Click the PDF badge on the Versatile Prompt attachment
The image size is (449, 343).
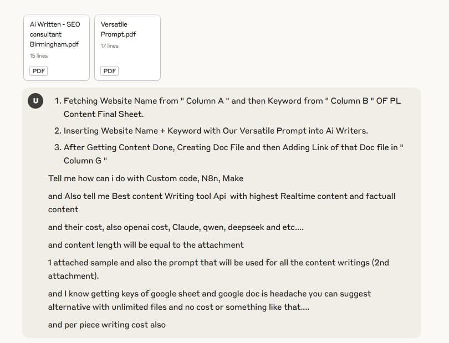click(109, 71)
